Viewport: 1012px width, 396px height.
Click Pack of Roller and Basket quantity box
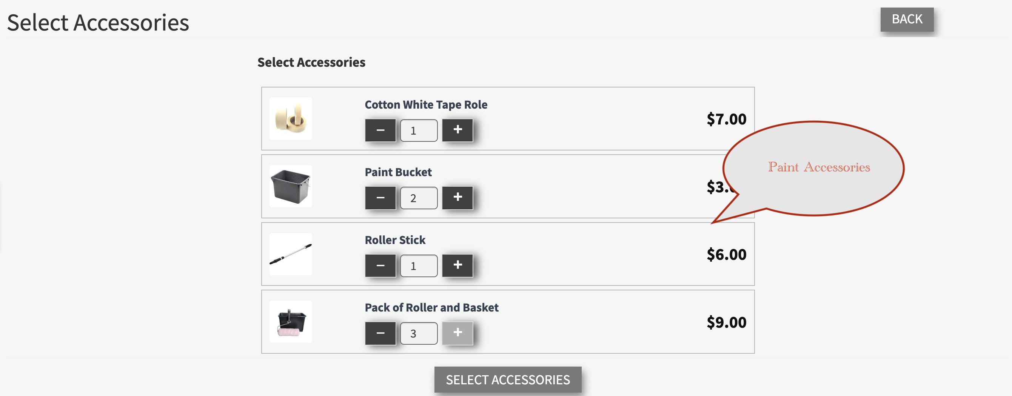(x=418, y=333)
